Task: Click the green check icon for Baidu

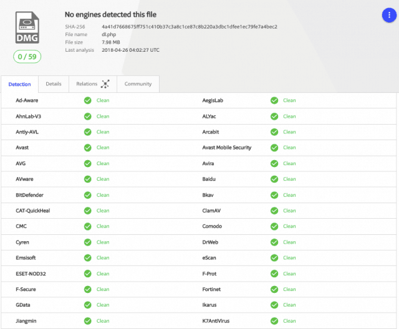Action: [x=274, y=179]
